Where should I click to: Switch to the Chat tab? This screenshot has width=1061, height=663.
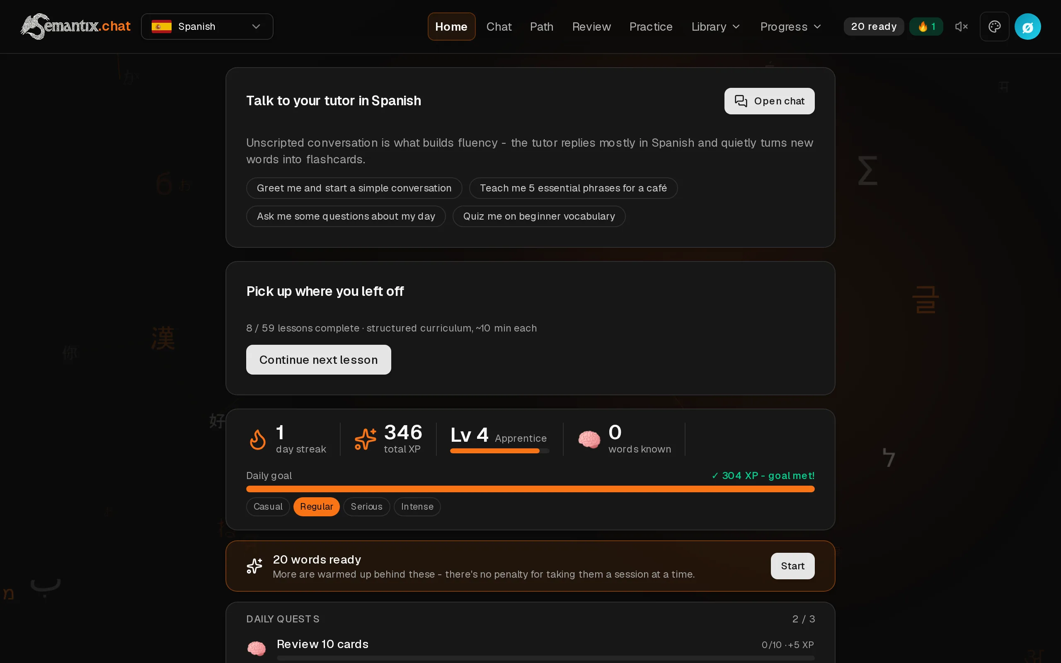(x=499, y=27)
